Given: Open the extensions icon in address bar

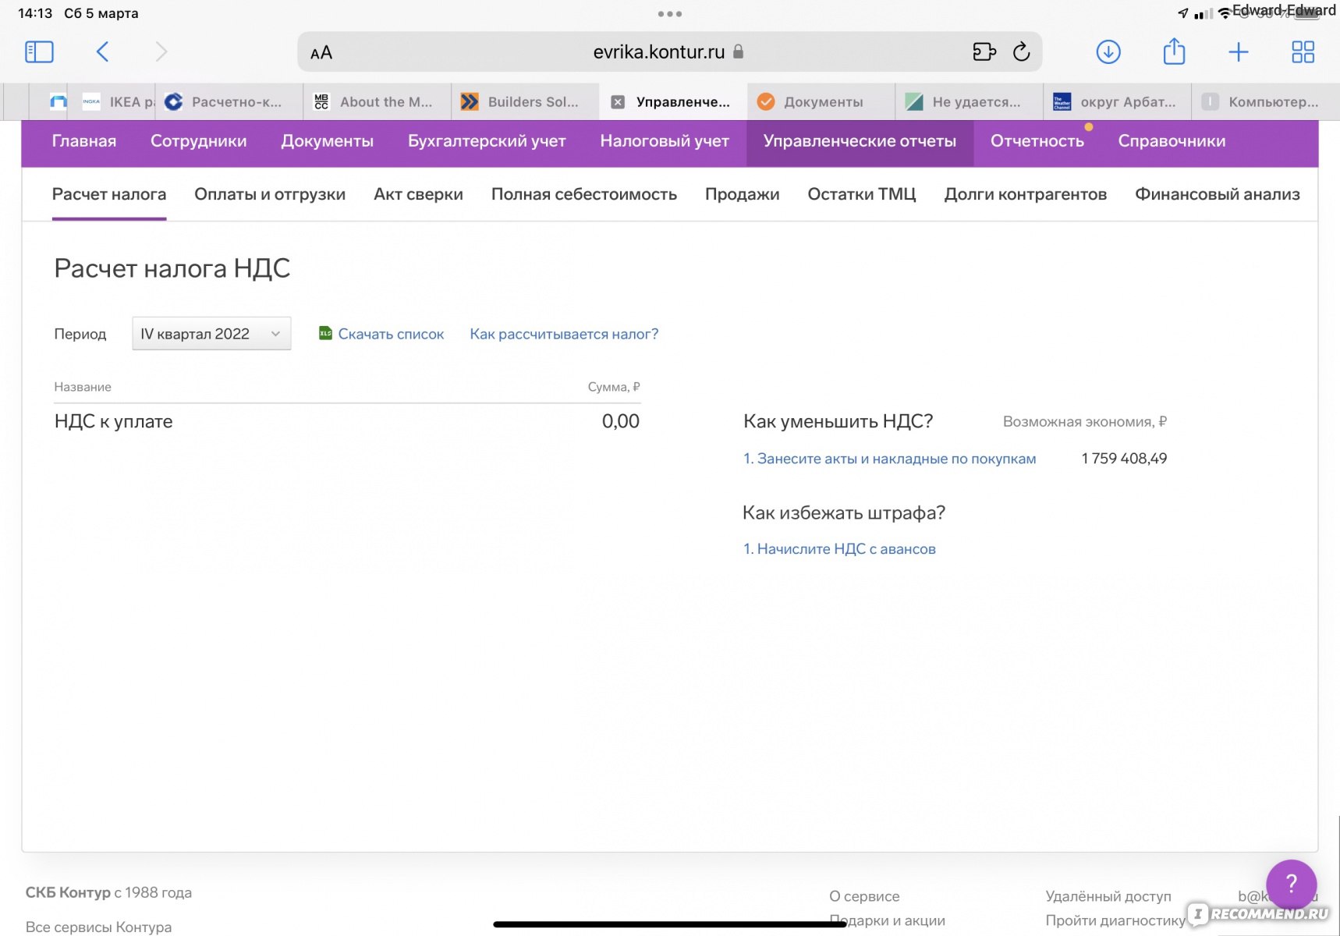Looking at the screenshot, I should (984, 52).
